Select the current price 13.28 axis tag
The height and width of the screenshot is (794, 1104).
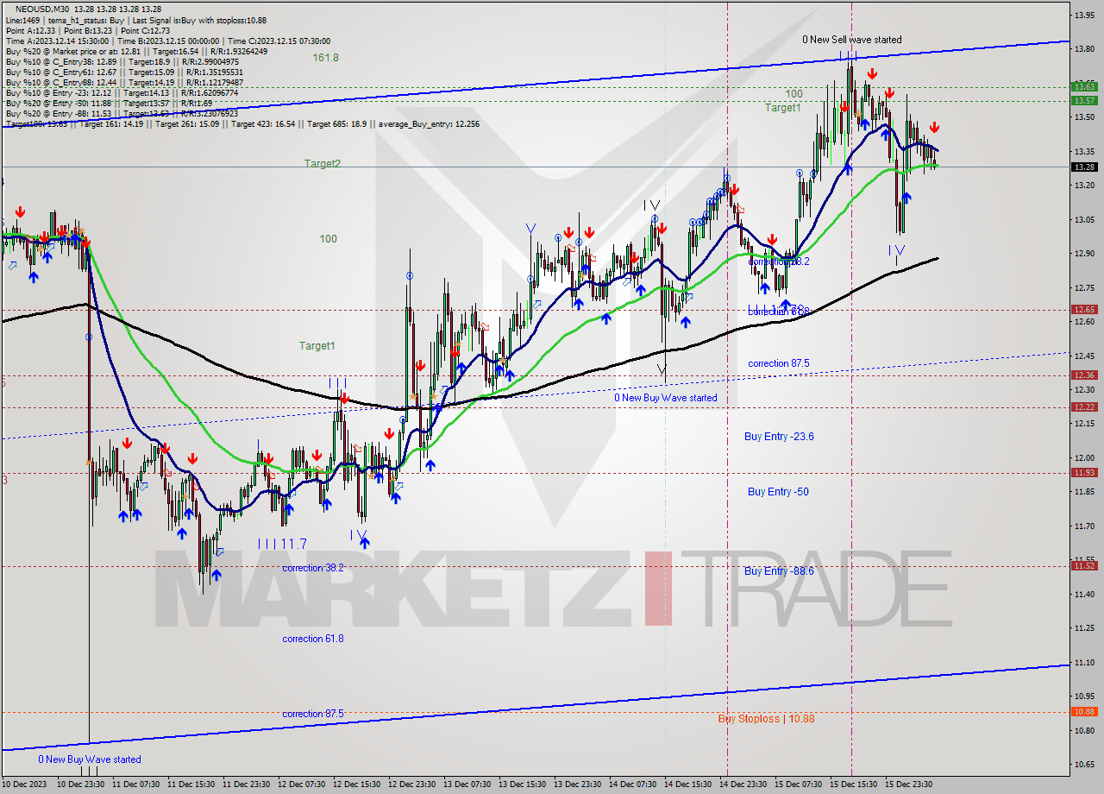(1084, 167)
